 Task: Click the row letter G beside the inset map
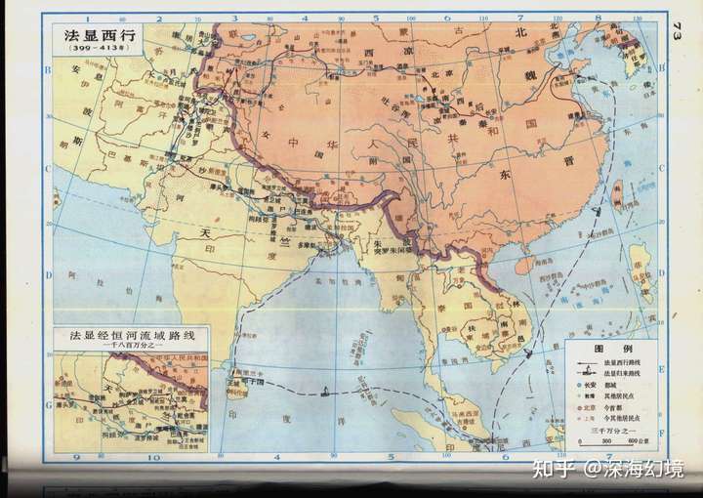click(x=48, y=405)
